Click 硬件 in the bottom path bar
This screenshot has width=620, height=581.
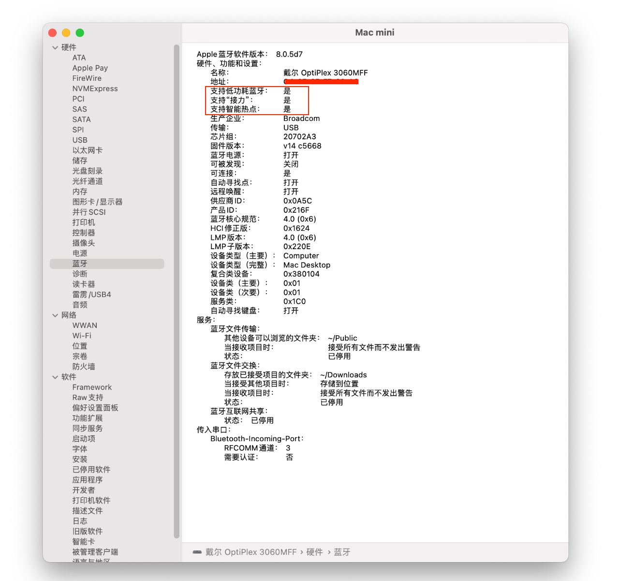coord(314,552)
